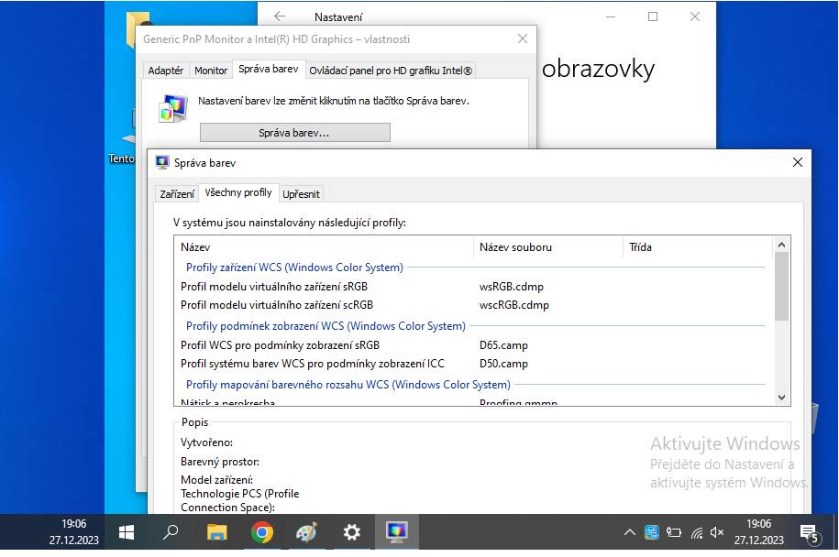Screen dimensions: 839x557
Task: Select the group Profily zařízení WCS (Windows Color System)
Action: click(294, 268)
